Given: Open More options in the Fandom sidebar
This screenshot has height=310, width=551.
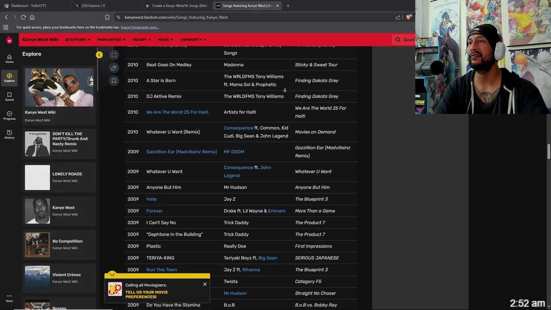Looking at the screenshot, I should (9, 298).
